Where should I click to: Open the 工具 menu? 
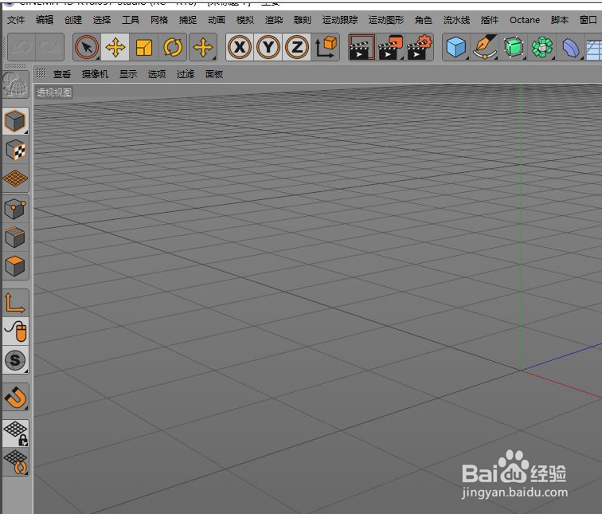pyautogui.click(x=131, y=20)
